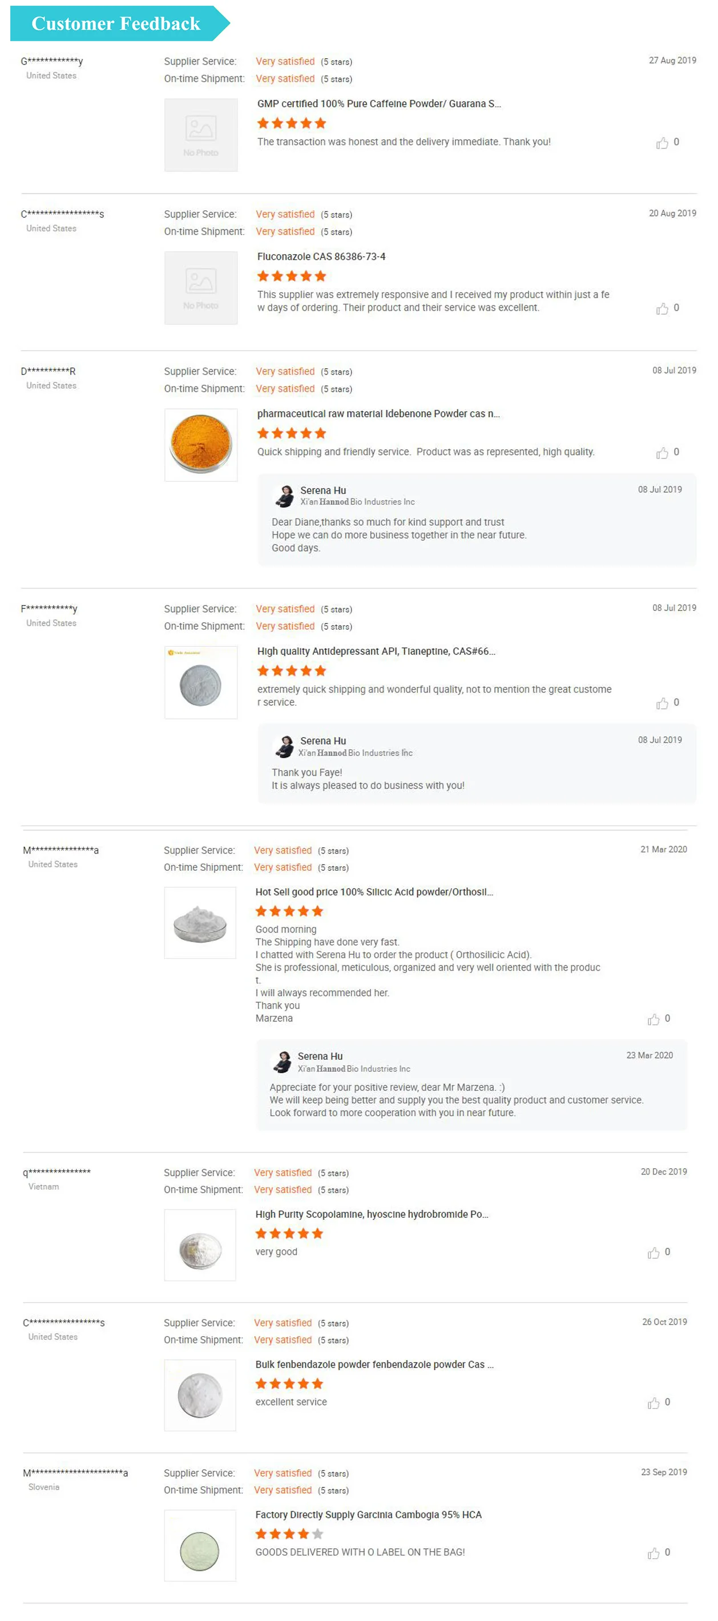Open the Silicic Acid powder product link
The width and height of the screenshot is (718, 1621).
point(374,892)
